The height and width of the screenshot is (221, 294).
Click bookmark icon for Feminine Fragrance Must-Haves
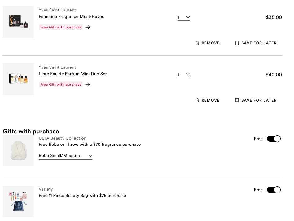[x=237, y=43]
